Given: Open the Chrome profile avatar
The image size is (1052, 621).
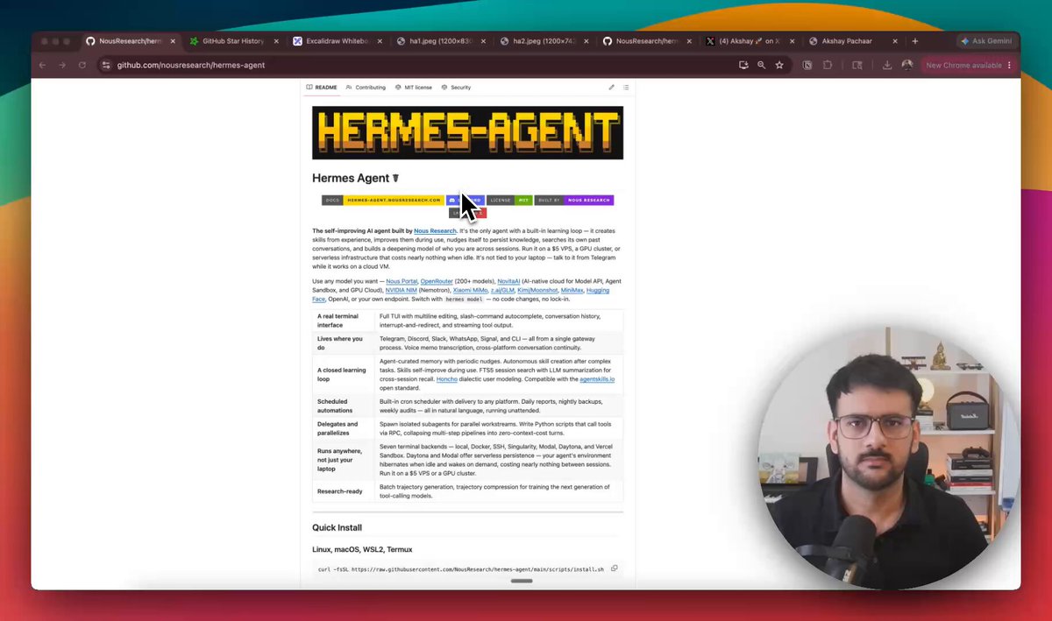Looking at the screenshot, I should (x=906, y=65).
